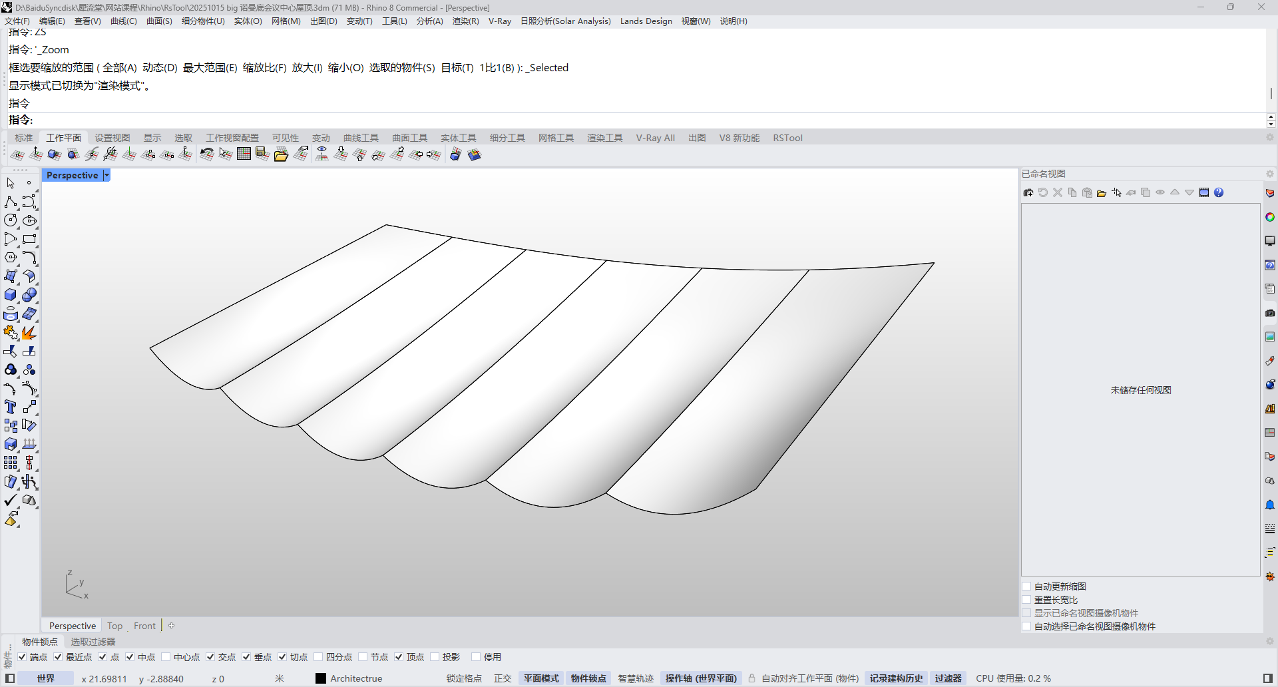Select the Rectangle drawing tool
Screen dimensions: 1278x687
tap(29, 239)
